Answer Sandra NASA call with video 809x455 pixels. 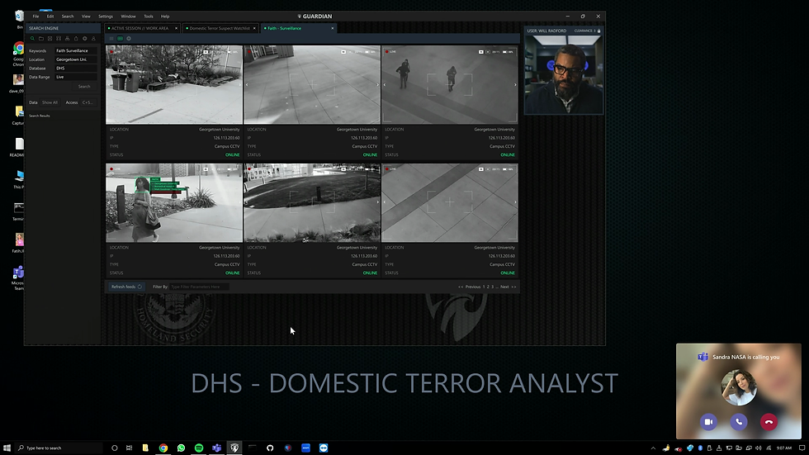tap(708, 422)
